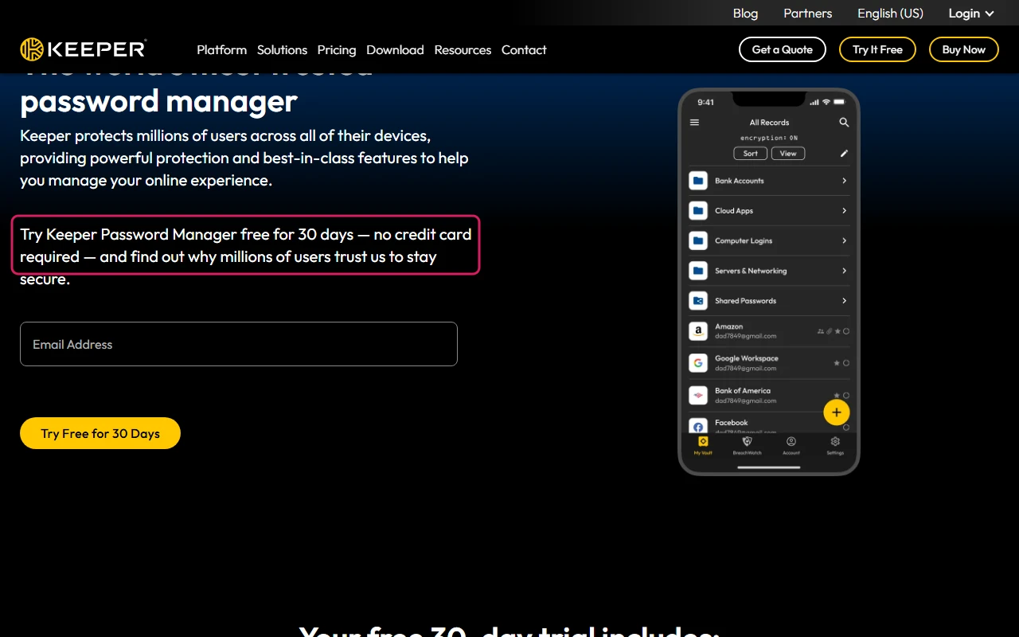The height and width of the screenshot is (637, 1019).
Task: Click the Computer Logins folder icon
Action: point(698,240)
